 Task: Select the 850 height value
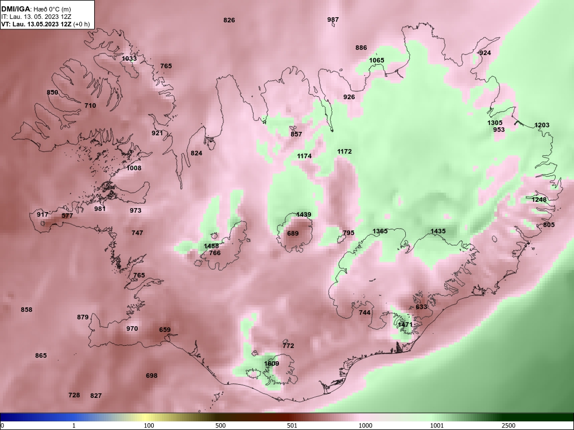coord(52,92)
